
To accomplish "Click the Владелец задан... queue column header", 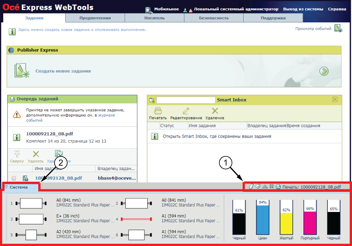I will (116, 168).
